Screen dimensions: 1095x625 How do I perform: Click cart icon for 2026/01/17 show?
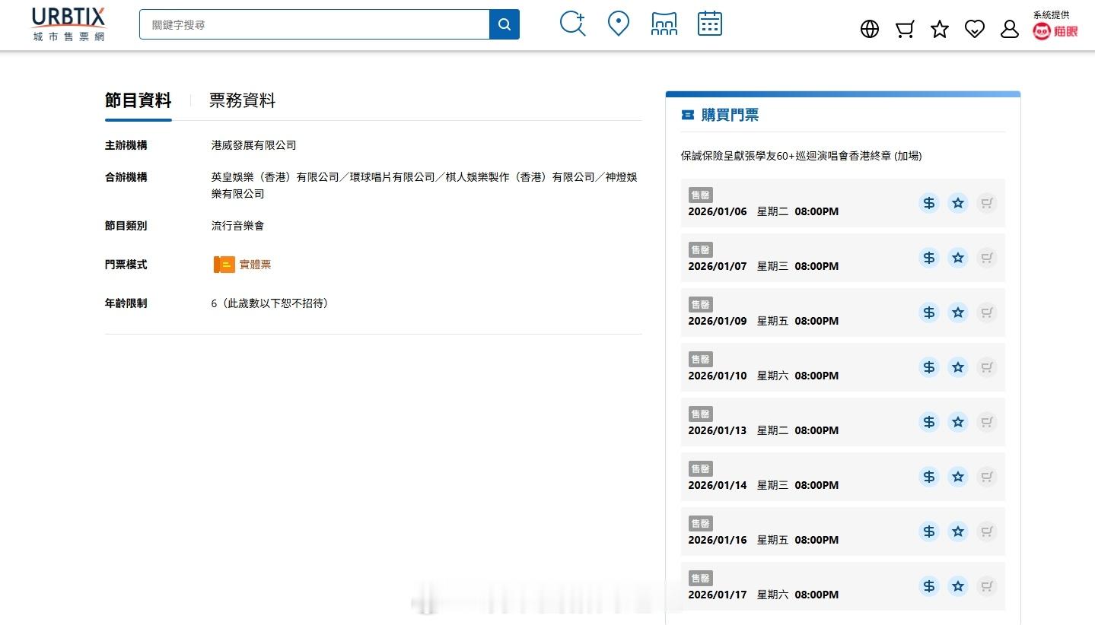[x=987, y=586]
